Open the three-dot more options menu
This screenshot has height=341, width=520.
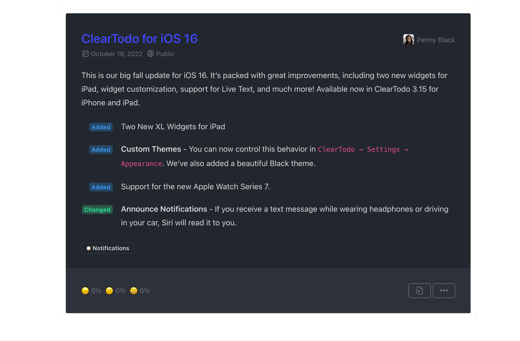(444, 291)
